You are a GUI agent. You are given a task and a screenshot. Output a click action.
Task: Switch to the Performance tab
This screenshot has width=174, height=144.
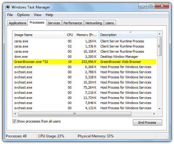73,23
